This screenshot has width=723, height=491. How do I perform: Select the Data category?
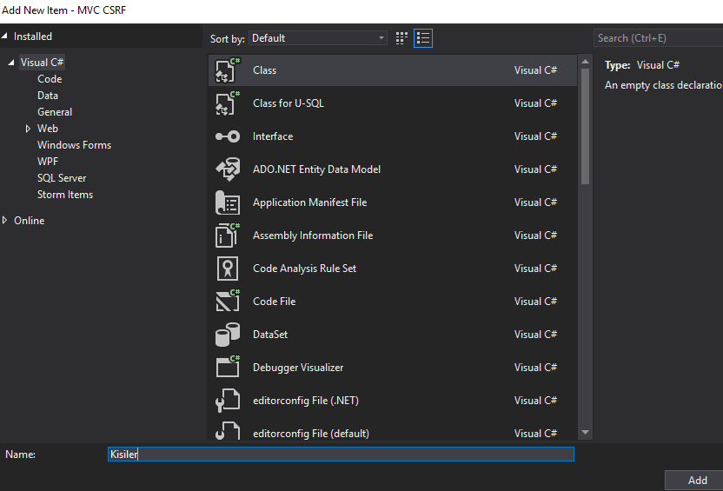click(48, 96)
